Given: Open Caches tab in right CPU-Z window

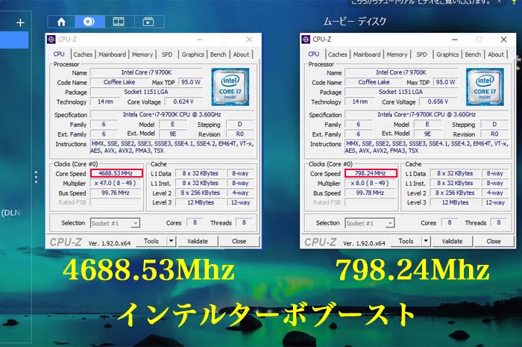Looking at the screenshot, I should coord(337,54).
